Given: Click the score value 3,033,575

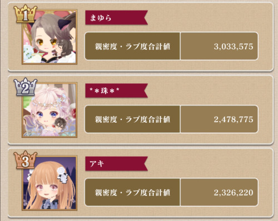Looking at the screenshot, I should [234, 46].
